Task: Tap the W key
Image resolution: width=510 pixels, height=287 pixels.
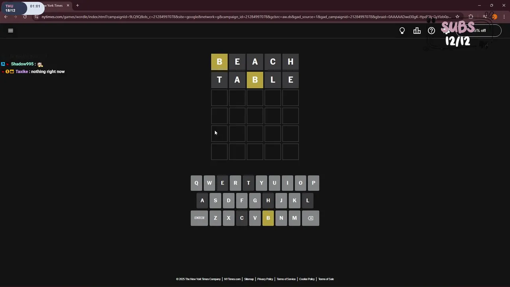Action: click(209, 183)
